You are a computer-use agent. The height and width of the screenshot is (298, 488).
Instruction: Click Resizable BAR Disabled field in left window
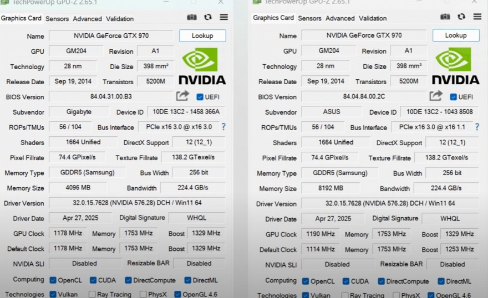click(199, 264)
